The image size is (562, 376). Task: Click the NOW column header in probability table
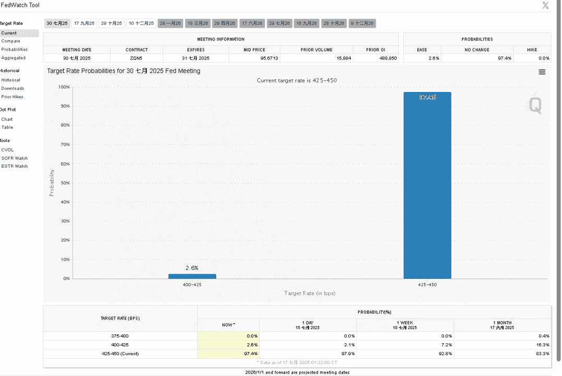click(228, 325)
